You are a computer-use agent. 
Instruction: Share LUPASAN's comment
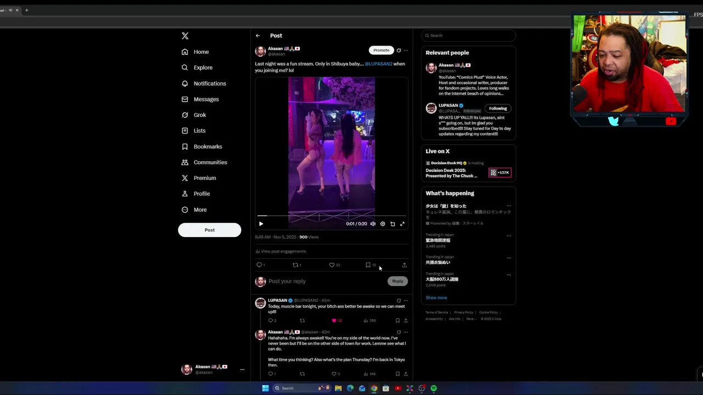[406, 320]
